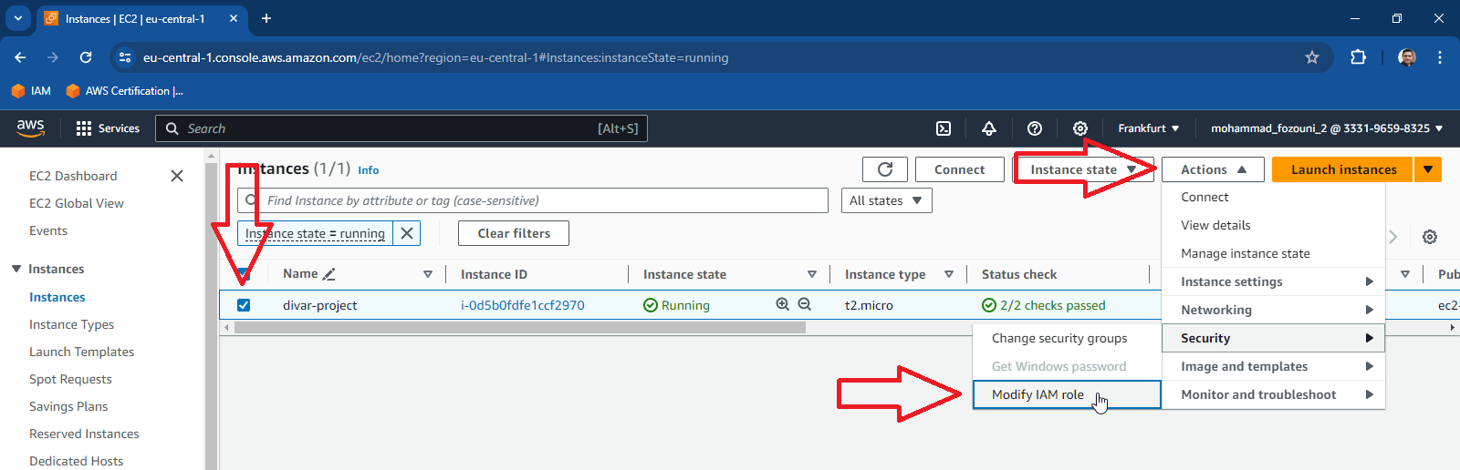Screen dimensions: 1460x470
Task: Open the Info link beside Instances
Action: 368,170
